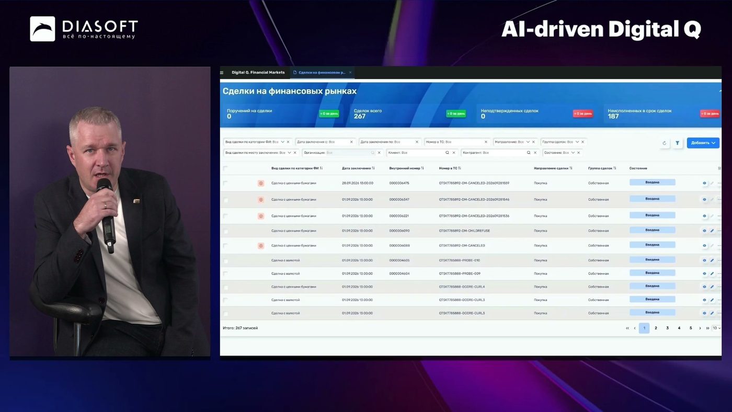Screen dimensions: 732x412
Task: Click the funnel filter icon beside Добавить
Action: pos(678,143)
